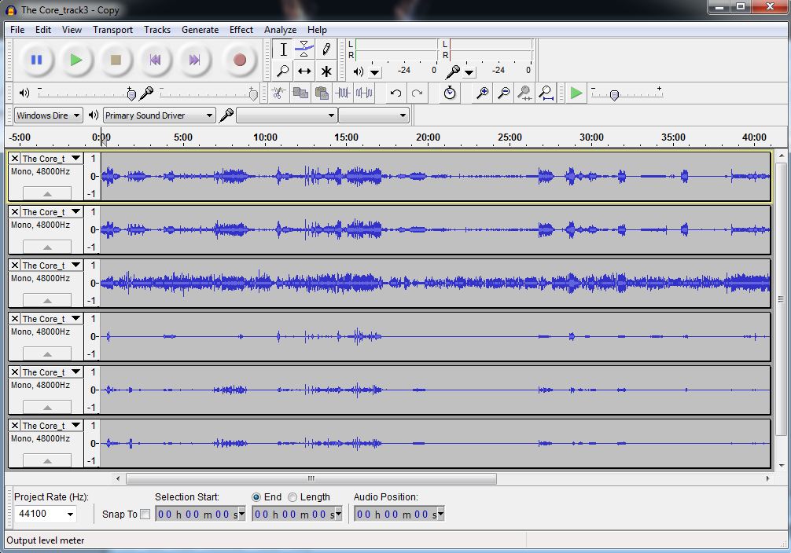
Task: Close the topmost track using its X button
Action: [x=14, y=159]
